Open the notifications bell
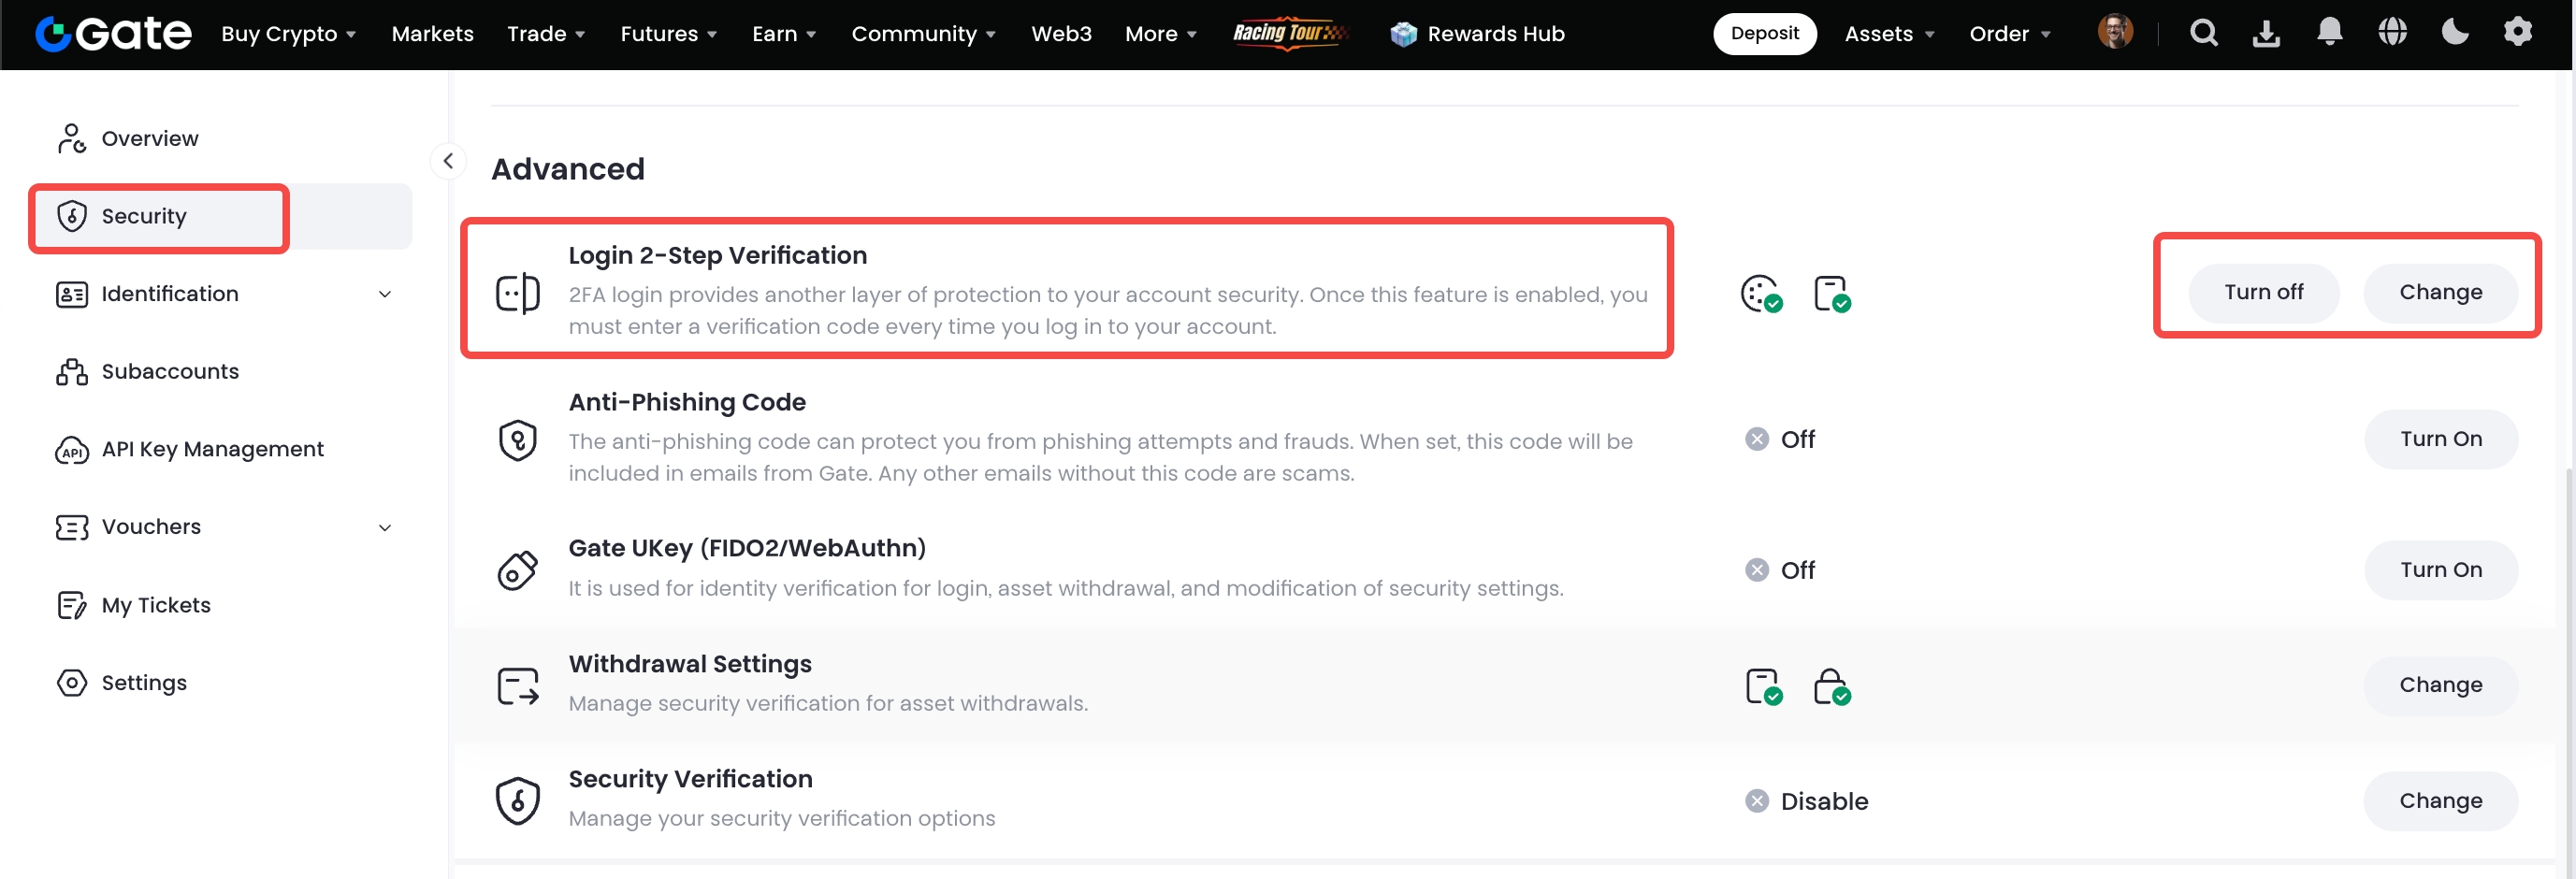Image resolution: width=2576 pixels, height=879 pixels. coord(2329,32)
